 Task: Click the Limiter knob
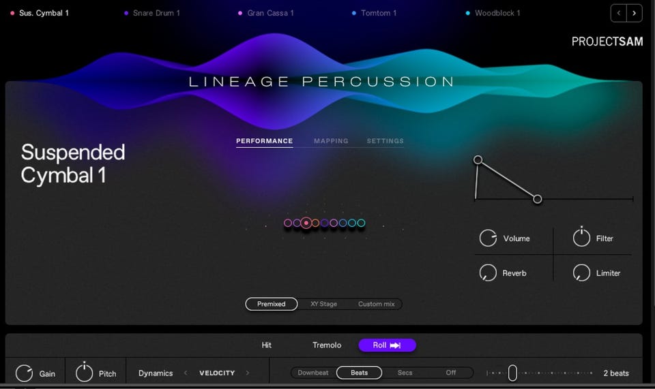[581, 273]
